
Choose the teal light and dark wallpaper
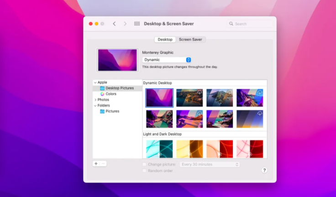click(159, 149)
